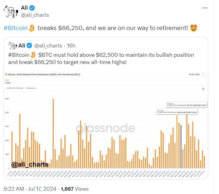The image size is (219, 194).
Task: Click Ali's profile avatar at top
Action: pos(11,11)
